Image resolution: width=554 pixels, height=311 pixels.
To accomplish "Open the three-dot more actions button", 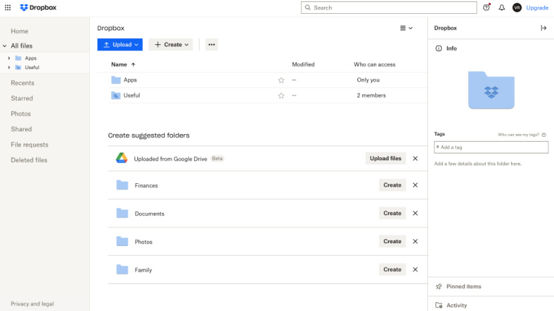I will coord(211,44).
